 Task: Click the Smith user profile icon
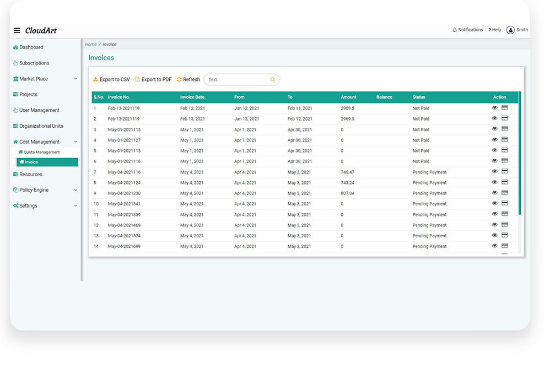[x=510, y=30]
